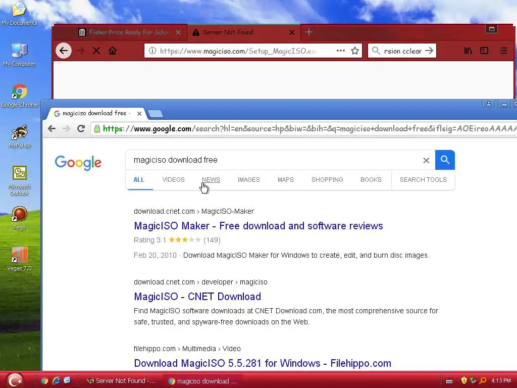This screenshot has width=517, height=388.
Task: Close the Server Not Found tab
Action: point(292,32)
